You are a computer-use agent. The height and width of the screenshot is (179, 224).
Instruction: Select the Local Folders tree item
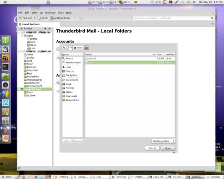[35, 89]
